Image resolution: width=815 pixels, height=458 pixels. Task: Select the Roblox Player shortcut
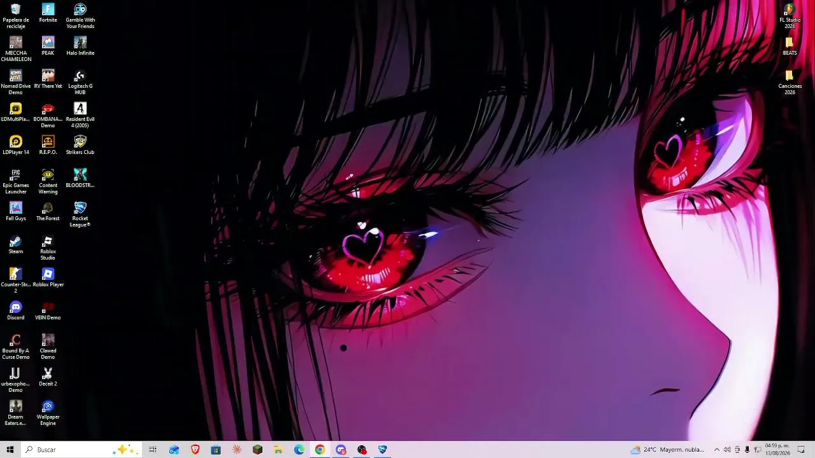click(48, 277)
